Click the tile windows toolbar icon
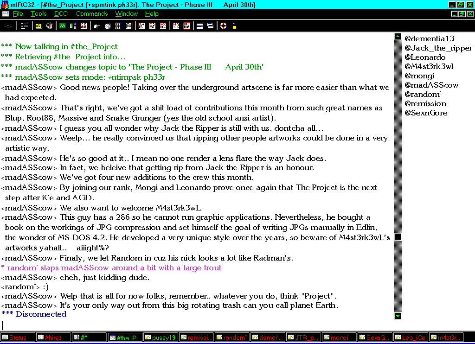 (199, 26)
